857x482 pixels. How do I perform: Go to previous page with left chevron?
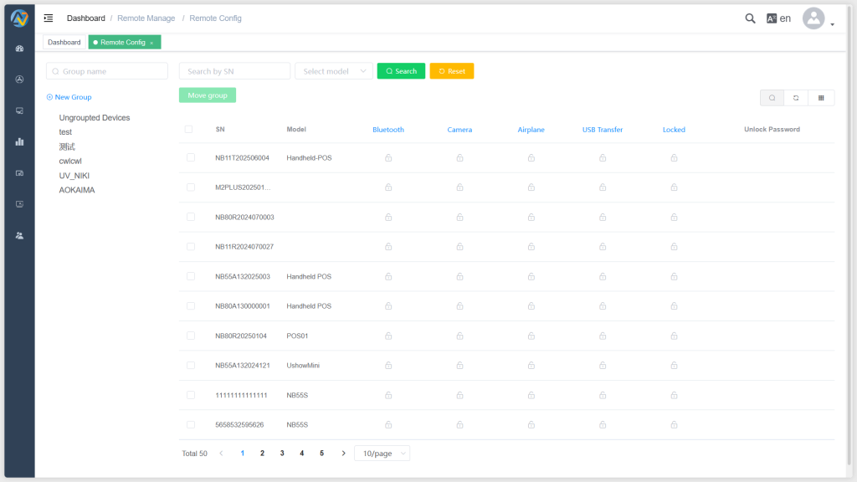(x=221, y=453)
